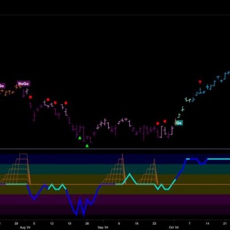Click the purple lower oscillator band
The image size is (230, 230).
click(x=115, y=200)
